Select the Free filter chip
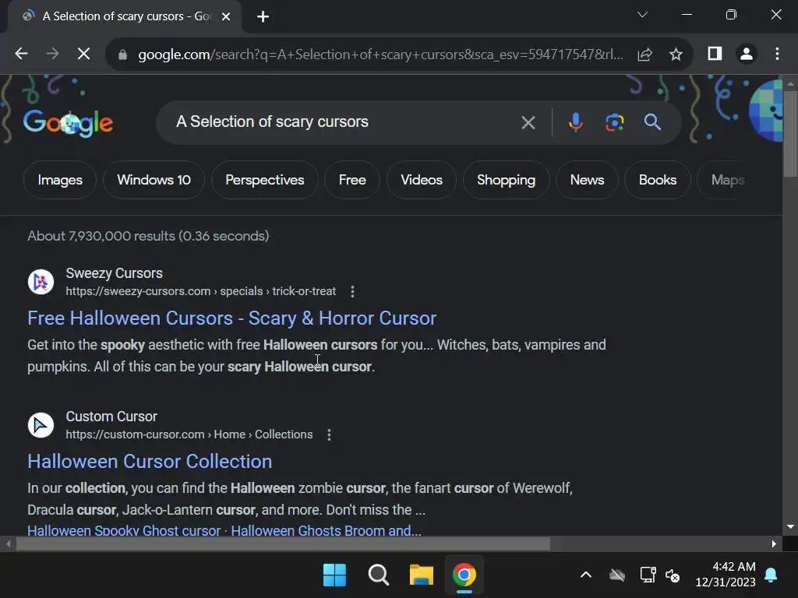Viewport: 798px width, 598px height. (x=352, y=180)
